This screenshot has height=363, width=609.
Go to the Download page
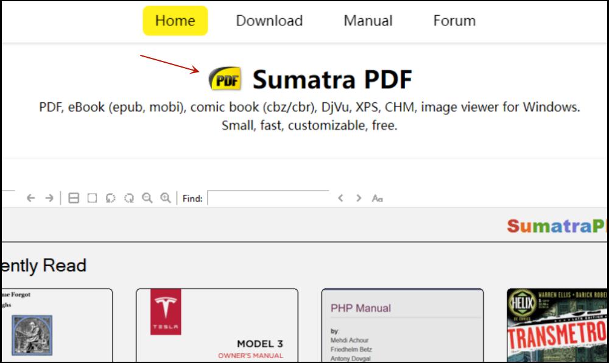[269, 21]
